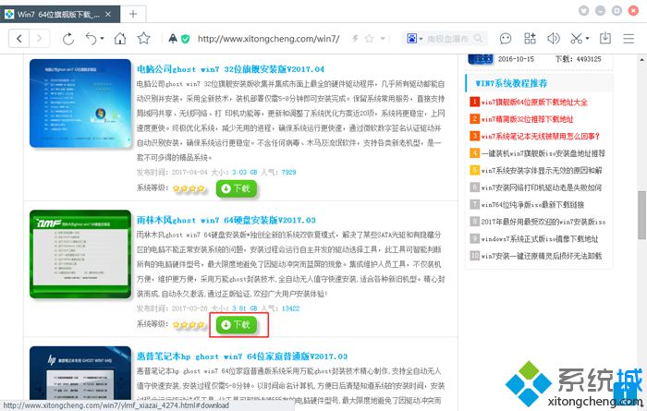Open the downloads manager icon
The width and height of the screenshot is (647, 411).
[x=605, y=39]
